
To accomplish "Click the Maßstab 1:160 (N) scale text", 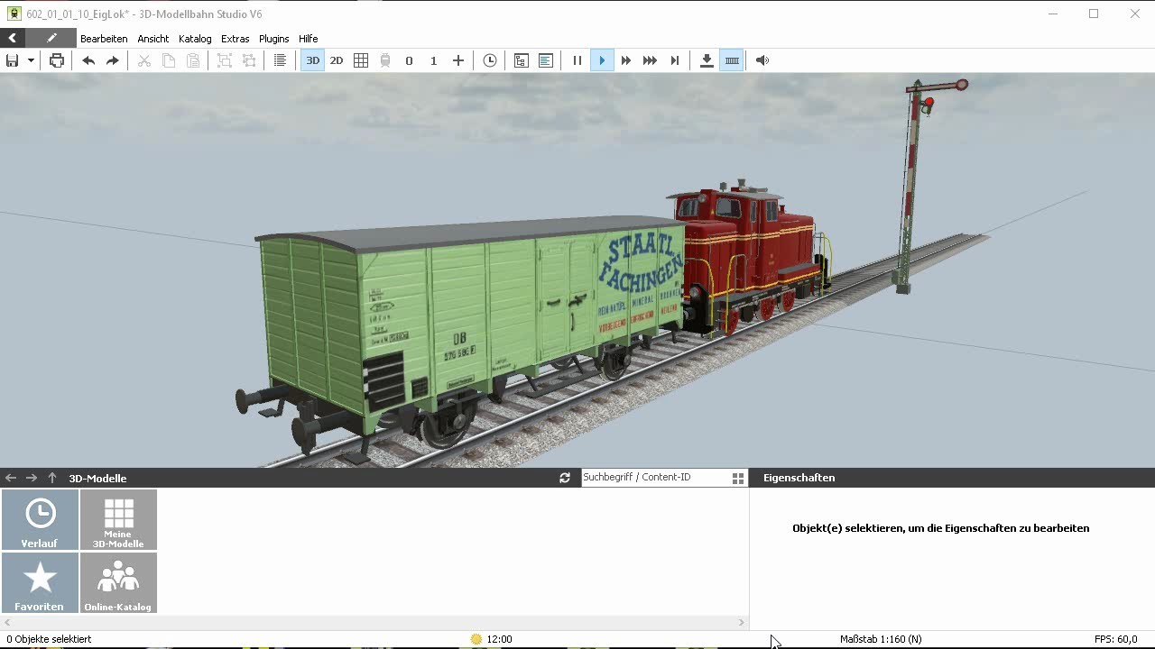I will tap(881, 639).
